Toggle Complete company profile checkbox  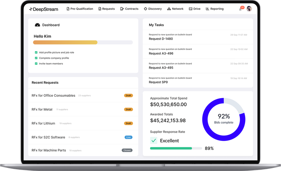tap(36, 58)
